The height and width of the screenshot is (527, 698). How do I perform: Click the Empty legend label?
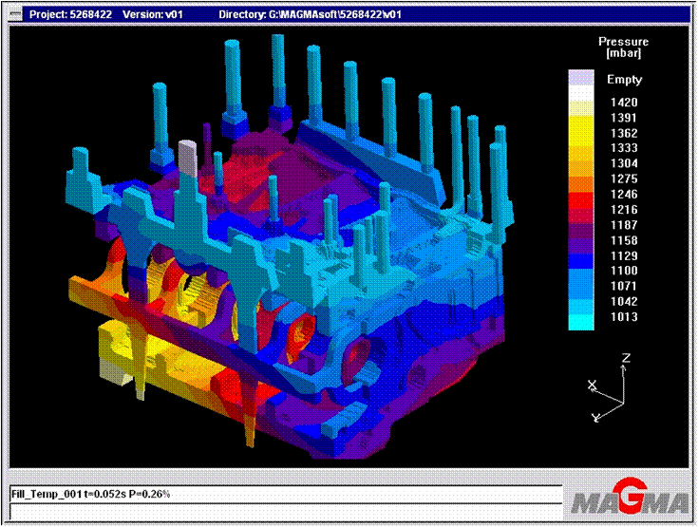click(x=624, y=80)
